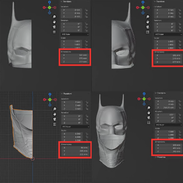The width and height of the screenshot is (183, 183).
Task: Click red X gizmo axis in bottom-left neck-piece screenshot
Action: [45, 100]
